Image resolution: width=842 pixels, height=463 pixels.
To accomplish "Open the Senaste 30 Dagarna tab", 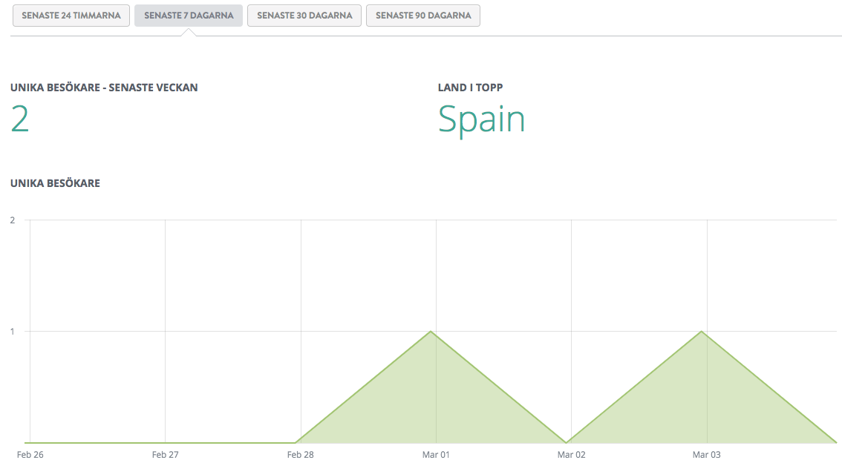I will click(304, 16).
